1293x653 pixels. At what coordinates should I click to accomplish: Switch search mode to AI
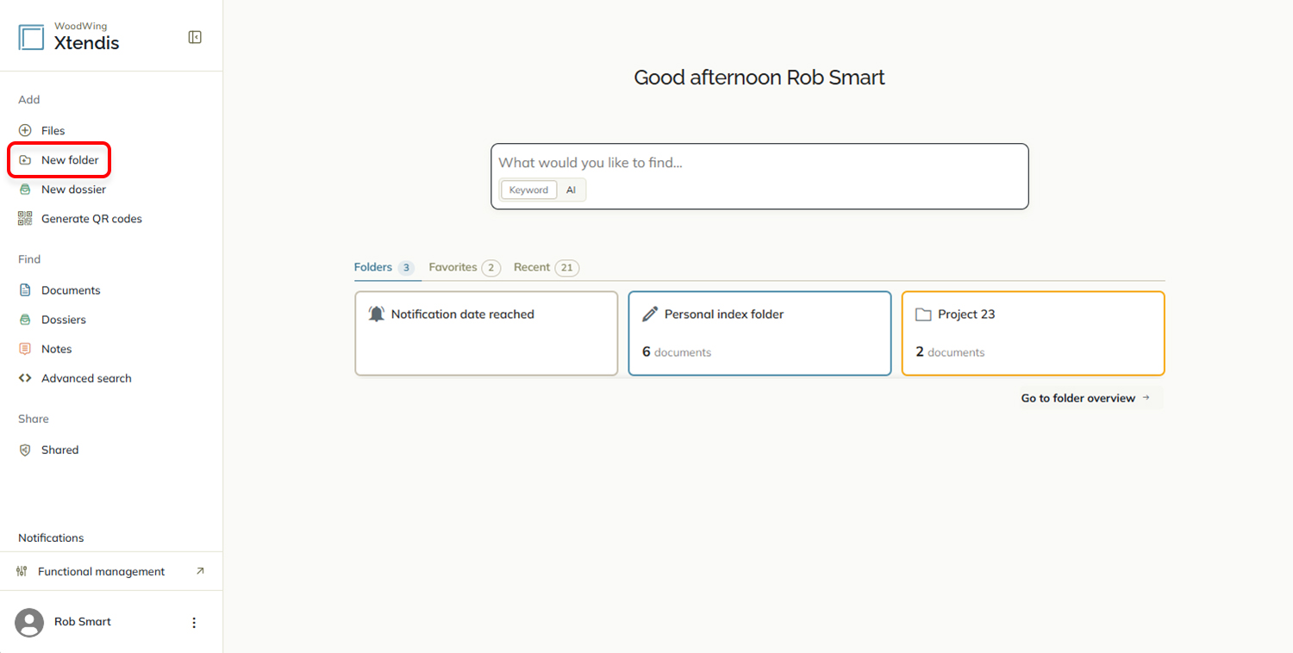pos(571,190)
